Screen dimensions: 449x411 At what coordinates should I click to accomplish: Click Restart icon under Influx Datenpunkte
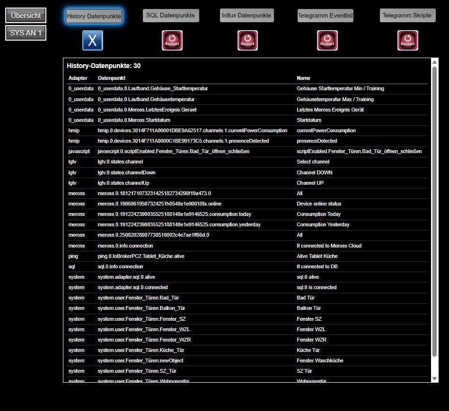click(x=248, y=40)
